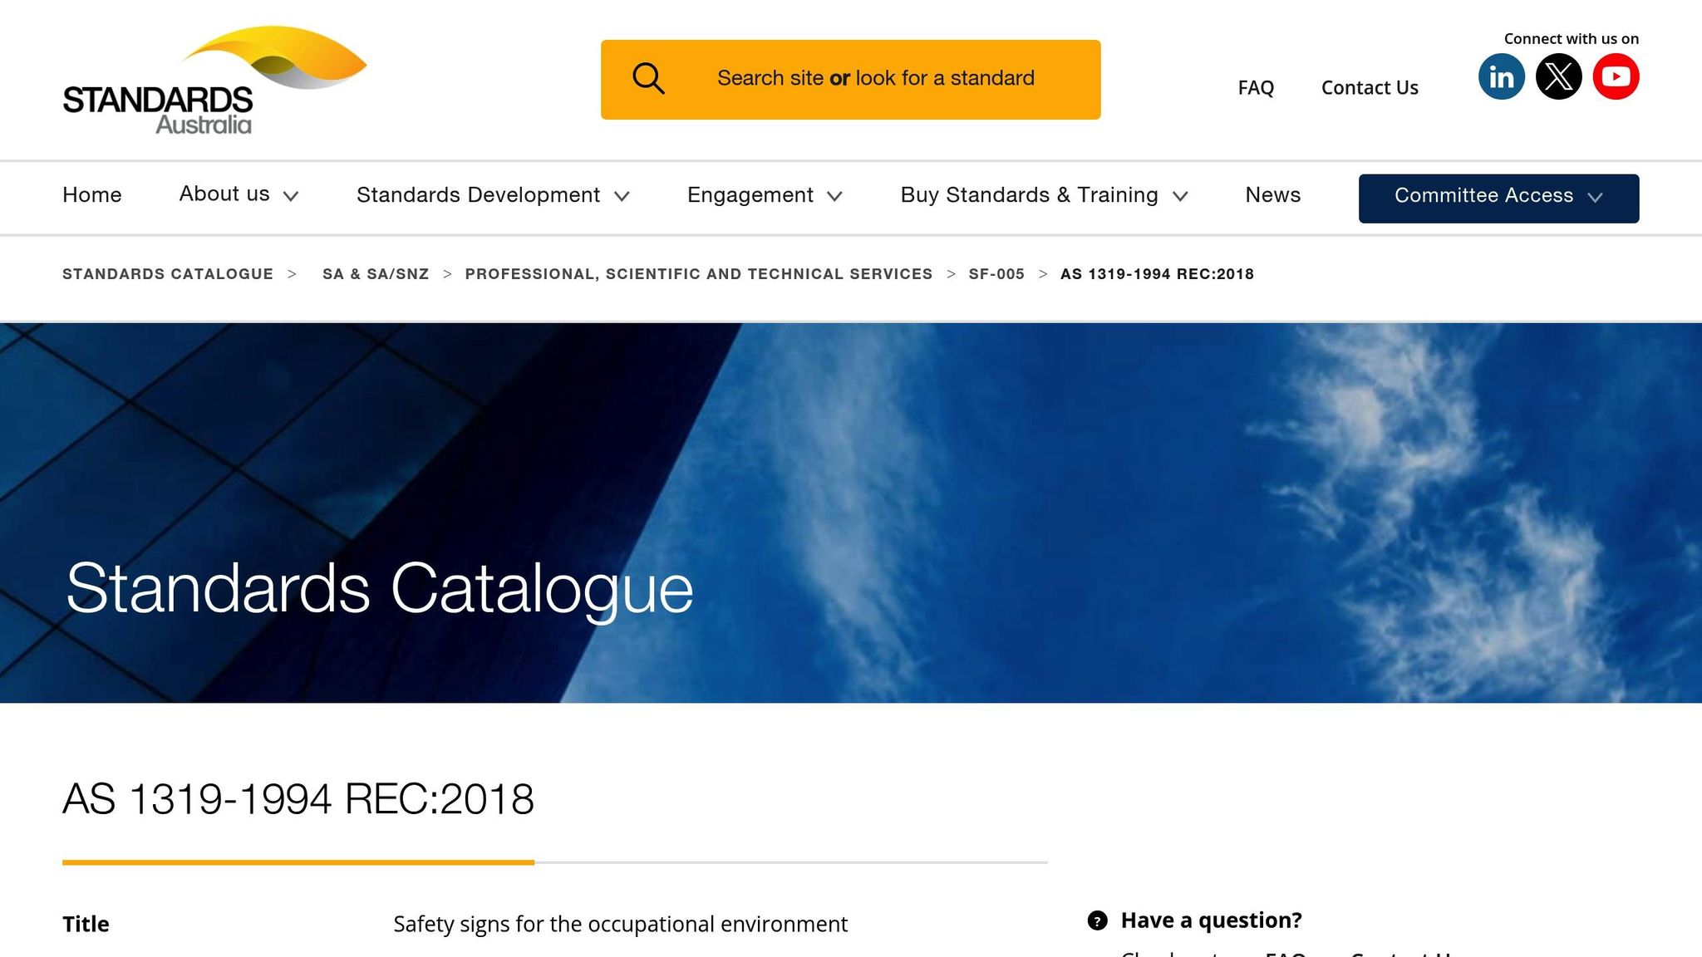Go to Standards Catalogue breadcrumb
This screenshot has height=957, width=1702.
coord(168,274)
